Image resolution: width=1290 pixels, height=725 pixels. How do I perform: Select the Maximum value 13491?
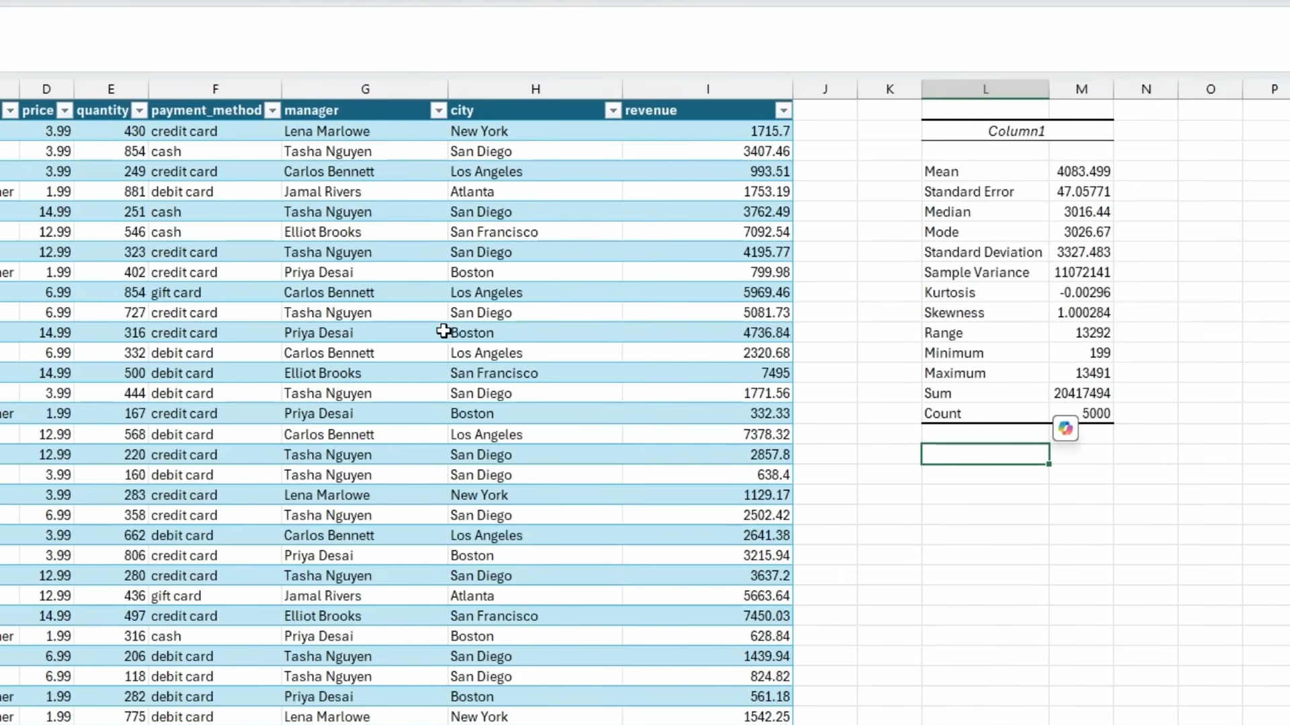coord(1082,373)
